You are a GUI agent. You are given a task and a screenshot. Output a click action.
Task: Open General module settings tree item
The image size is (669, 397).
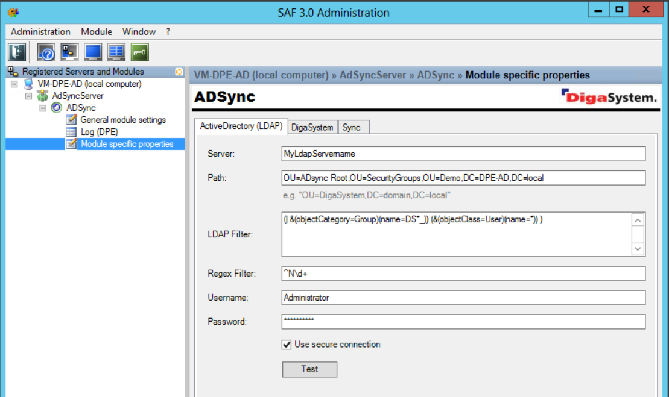click(123, 120)
